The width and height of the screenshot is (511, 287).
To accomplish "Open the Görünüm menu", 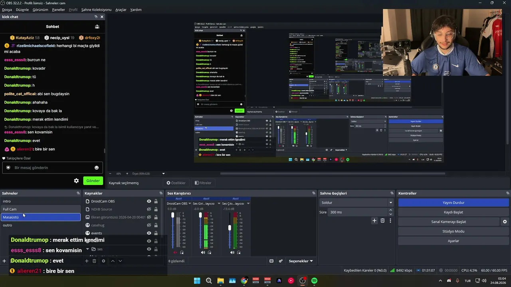I will (40, 10).
